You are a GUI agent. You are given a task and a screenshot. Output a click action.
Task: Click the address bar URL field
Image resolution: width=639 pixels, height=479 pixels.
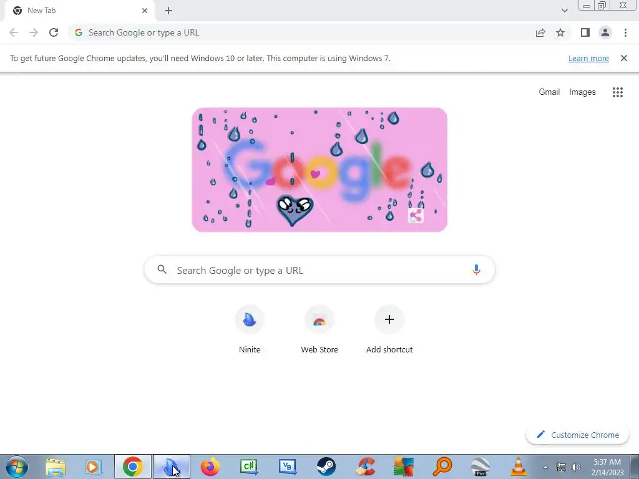[x=301, y=32]
